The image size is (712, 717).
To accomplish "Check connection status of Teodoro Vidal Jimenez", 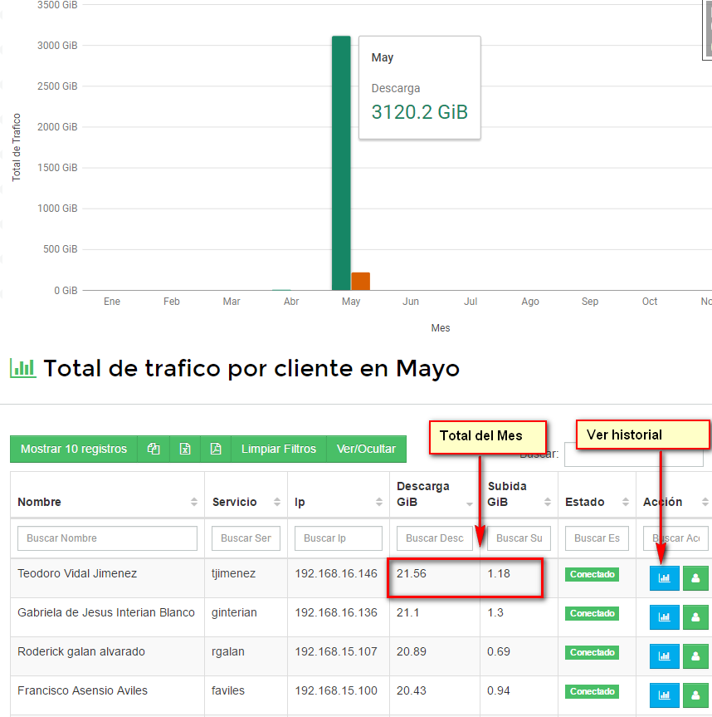I will pyautogui.click(x=592, y=574).
